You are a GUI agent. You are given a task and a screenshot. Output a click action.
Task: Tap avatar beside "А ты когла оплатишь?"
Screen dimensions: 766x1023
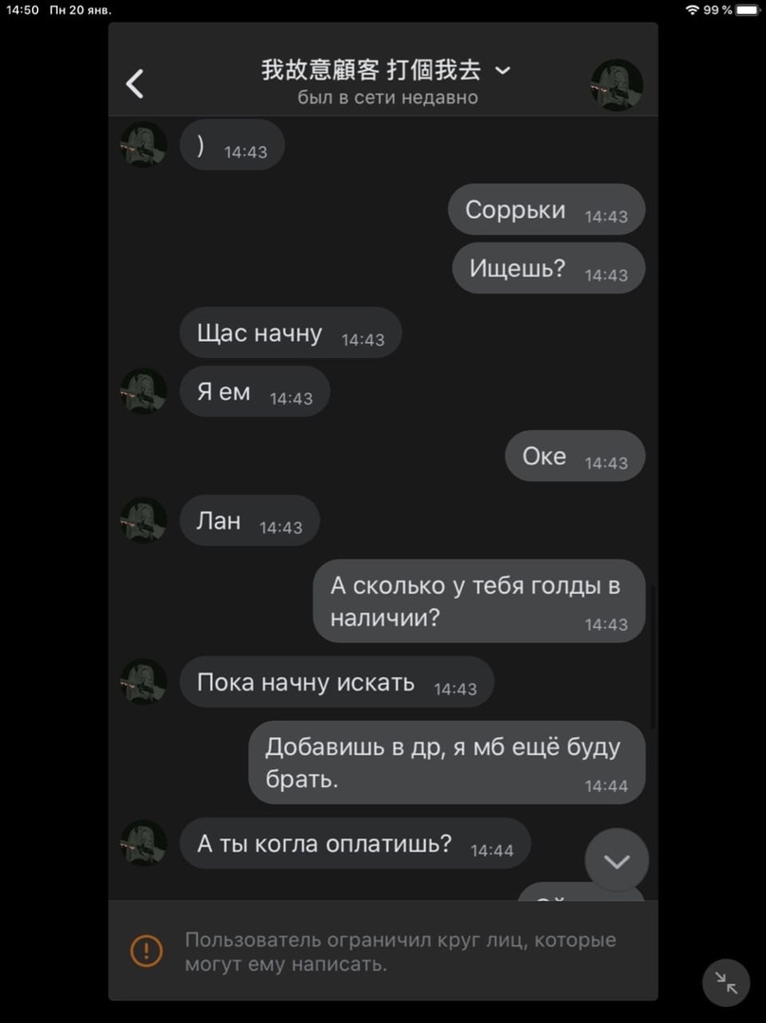144,843
